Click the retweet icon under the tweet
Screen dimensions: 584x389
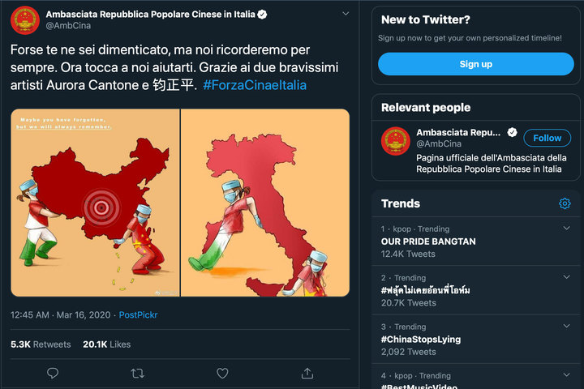coord(137,373)
